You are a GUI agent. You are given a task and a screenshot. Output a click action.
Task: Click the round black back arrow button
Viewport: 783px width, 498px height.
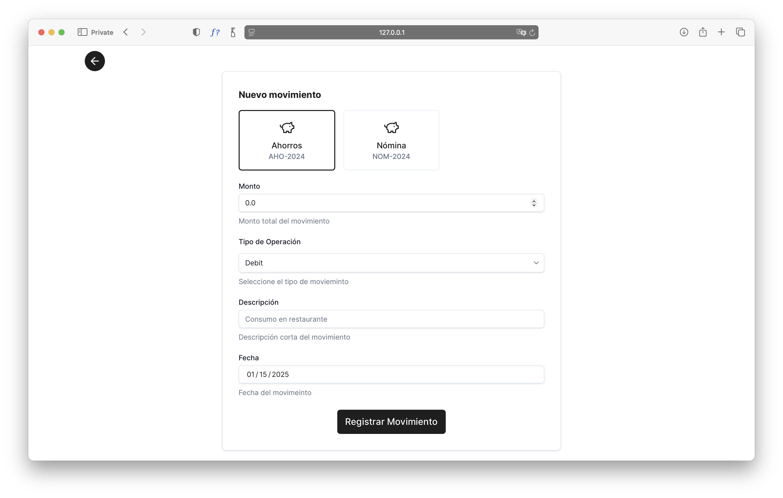pyautogui.click(x=95, y=61)
